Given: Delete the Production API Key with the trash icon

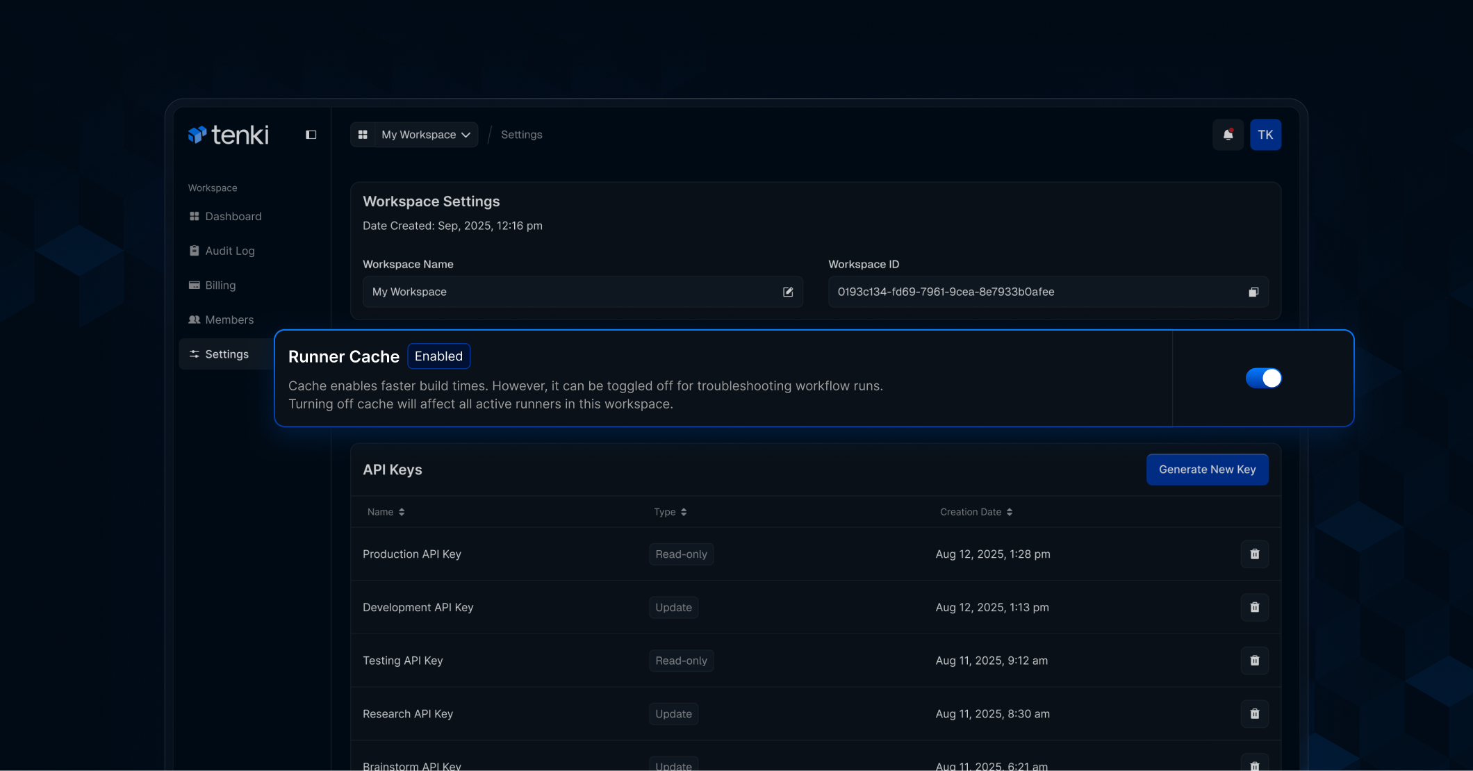Looking at the screenshot, I should pos(1254,554).
